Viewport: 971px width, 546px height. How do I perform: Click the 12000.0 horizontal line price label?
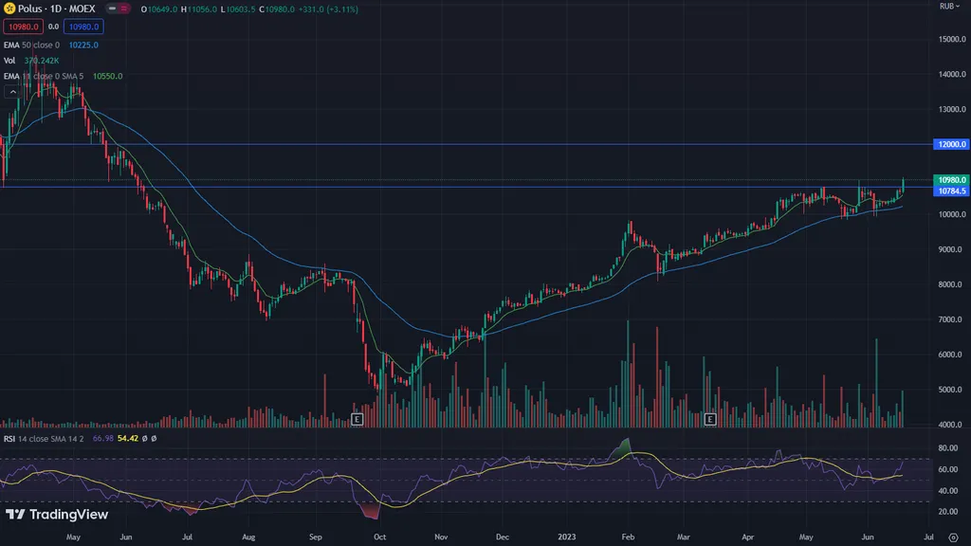[x=951, y=145]
